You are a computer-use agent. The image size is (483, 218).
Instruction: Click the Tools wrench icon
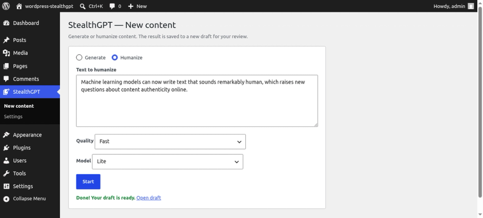[6, 173]
